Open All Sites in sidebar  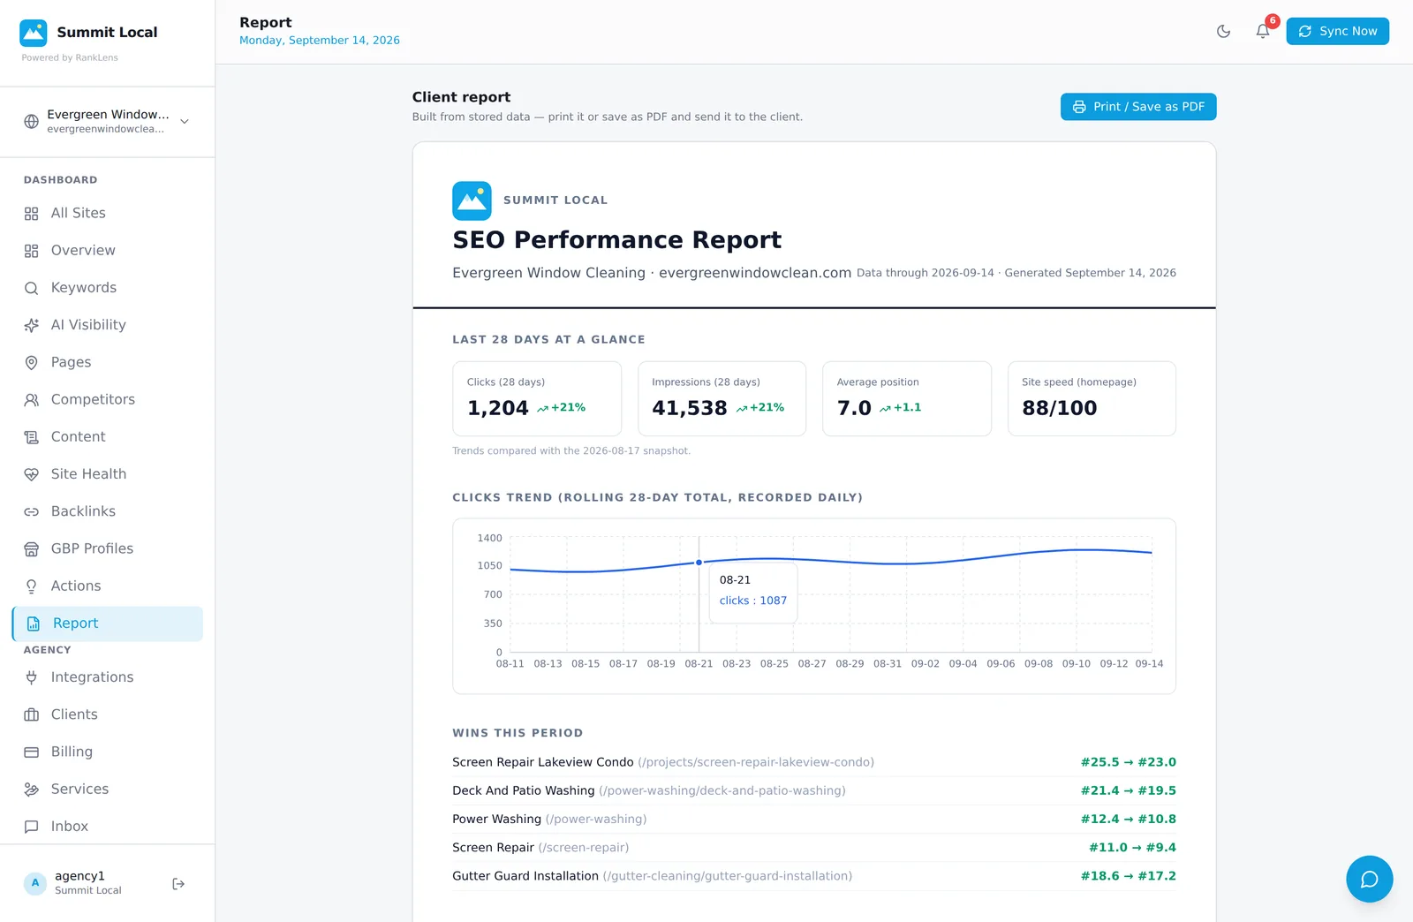tap(107, 213)
